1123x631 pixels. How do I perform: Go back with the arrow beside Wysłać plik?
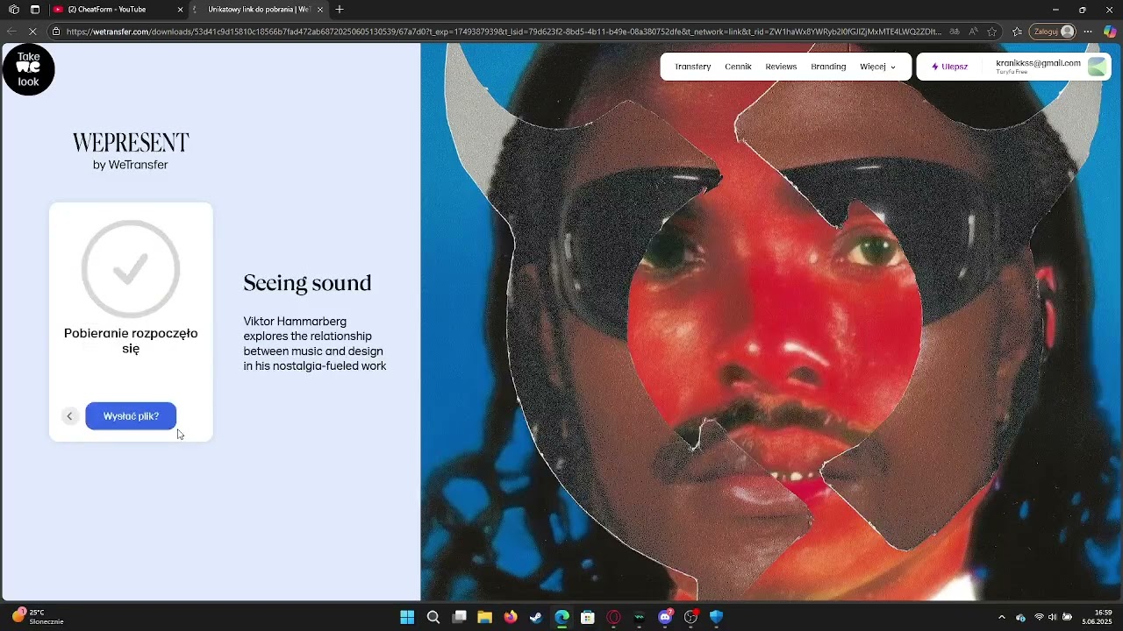(x=69, y=416)
